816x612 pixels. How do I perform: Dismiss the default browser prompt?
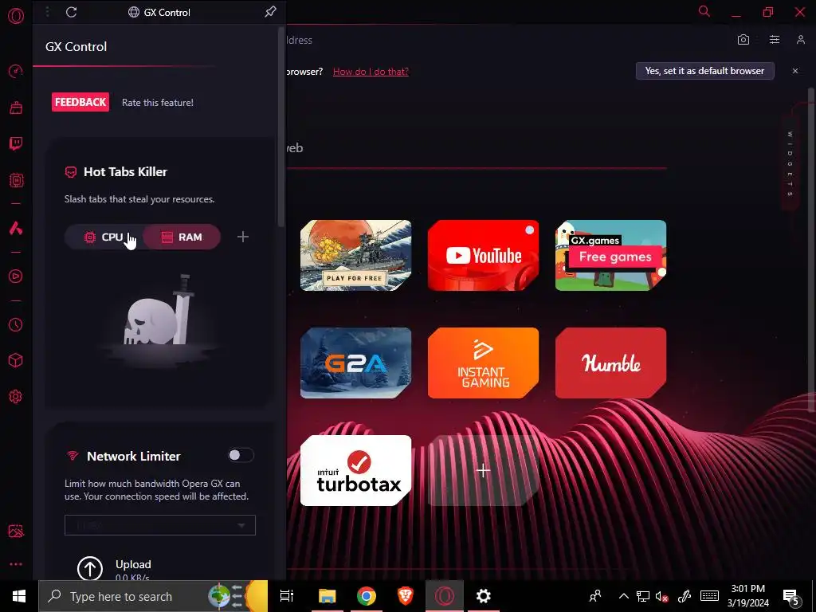click(x=795, y=71)
